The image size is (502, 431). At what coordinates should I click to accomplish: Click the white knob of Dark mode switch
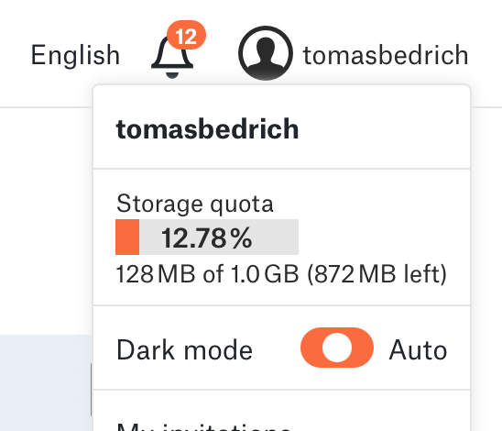pos(337,348)
